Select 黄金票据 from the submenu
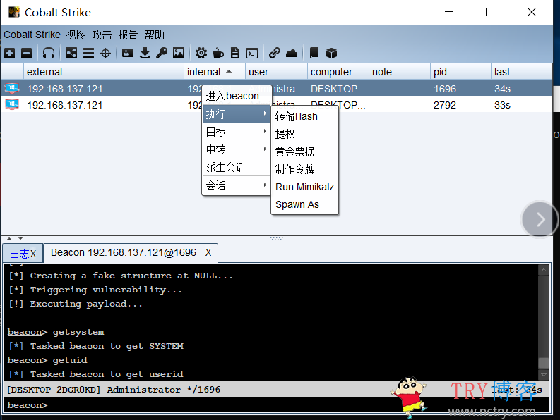This screenshot has height=420, width=560. (304, 152)
